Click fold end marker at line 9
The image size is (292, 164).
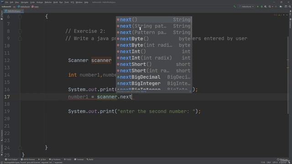click(20, 38)
